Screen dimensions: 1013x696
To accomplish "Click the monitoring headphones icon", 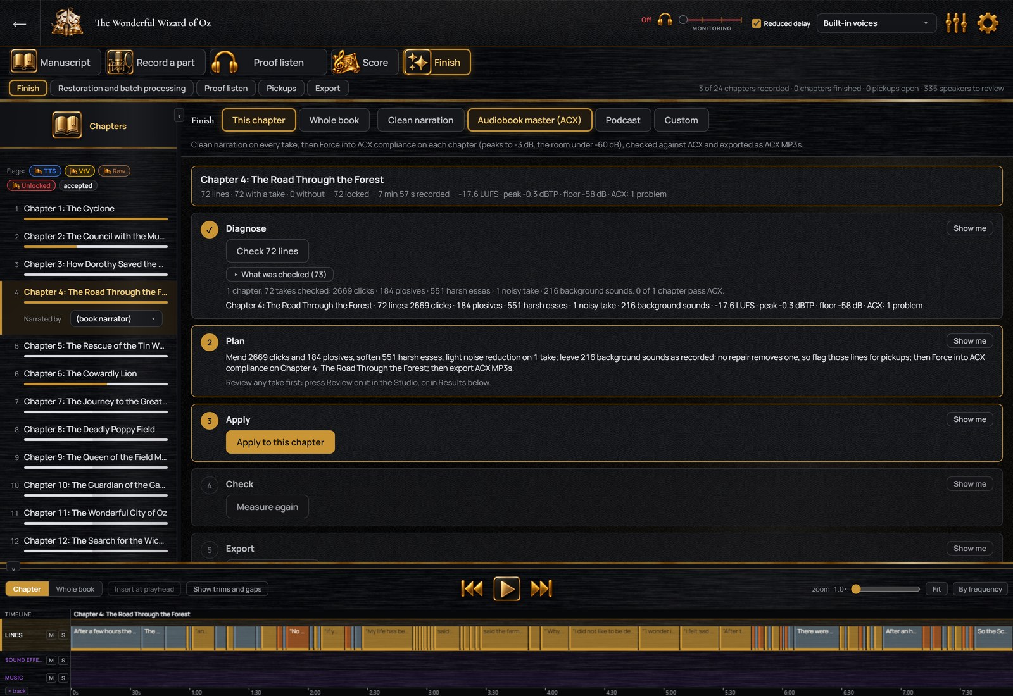I will (665, 20).
